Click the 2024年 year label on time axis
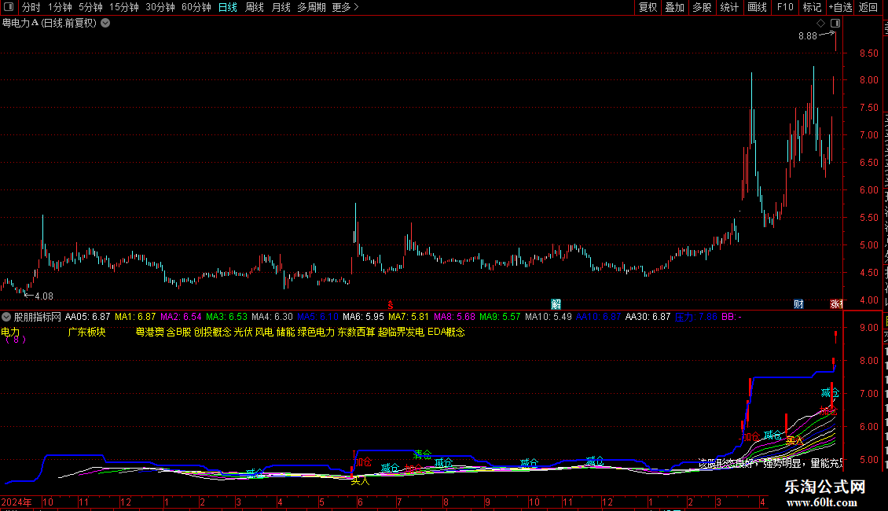Screen dimensions: 888x511 tap(16, 502)
